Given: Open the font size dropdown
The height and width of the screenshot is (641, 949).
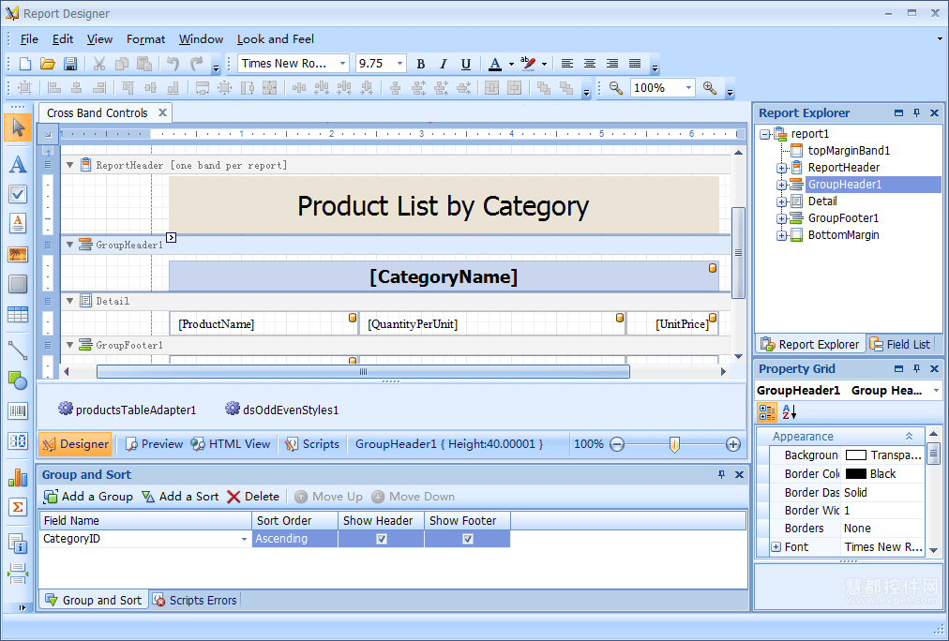Looking at the screenshot, I should click(399, 63).
